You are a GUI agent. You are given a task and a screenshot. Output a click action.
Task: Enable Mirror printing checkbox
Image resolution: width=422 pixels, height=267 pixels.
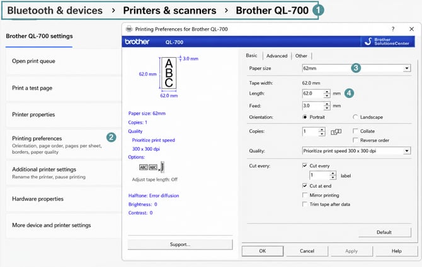click(305, 195)
